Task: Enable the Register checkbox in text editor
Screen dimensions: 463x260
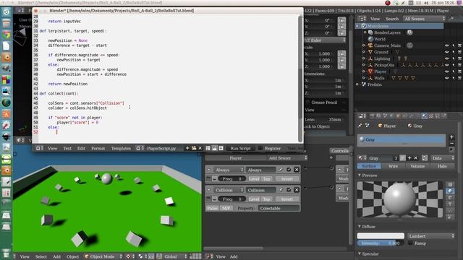Action: 260,148
